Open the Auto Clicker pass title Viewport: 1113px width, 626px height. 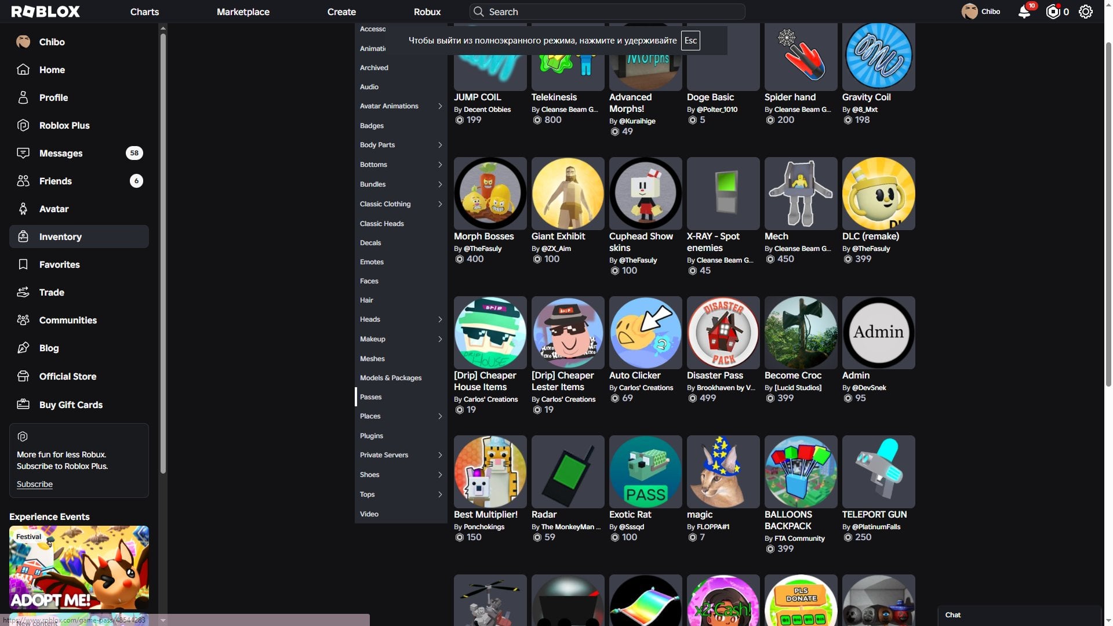635,376
